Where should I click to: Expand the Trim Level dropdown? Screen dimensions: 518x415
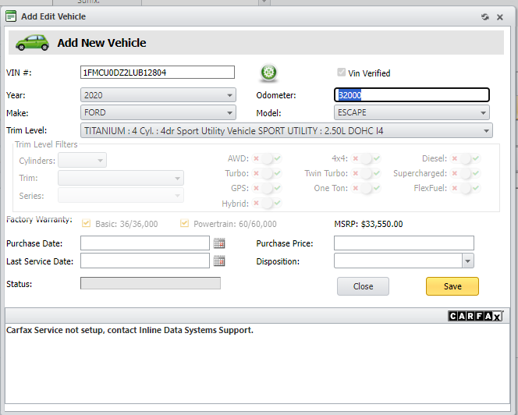click(286, 130)
